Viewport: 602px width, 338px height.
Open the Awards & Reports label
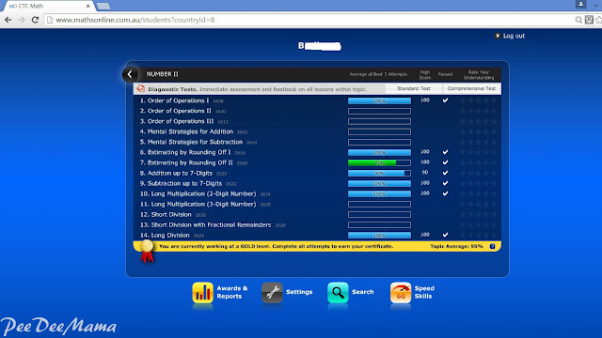click(232, 292)
